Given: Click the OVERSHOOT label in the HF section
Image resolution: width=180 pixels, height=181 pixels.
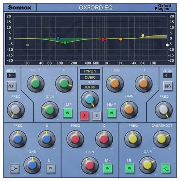Looking at the screenshot, I should click(162, 126).
